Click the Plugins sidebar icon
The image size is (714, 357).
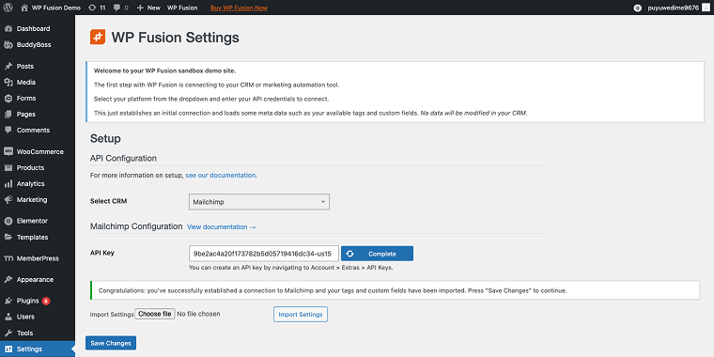tap(8, 301)
